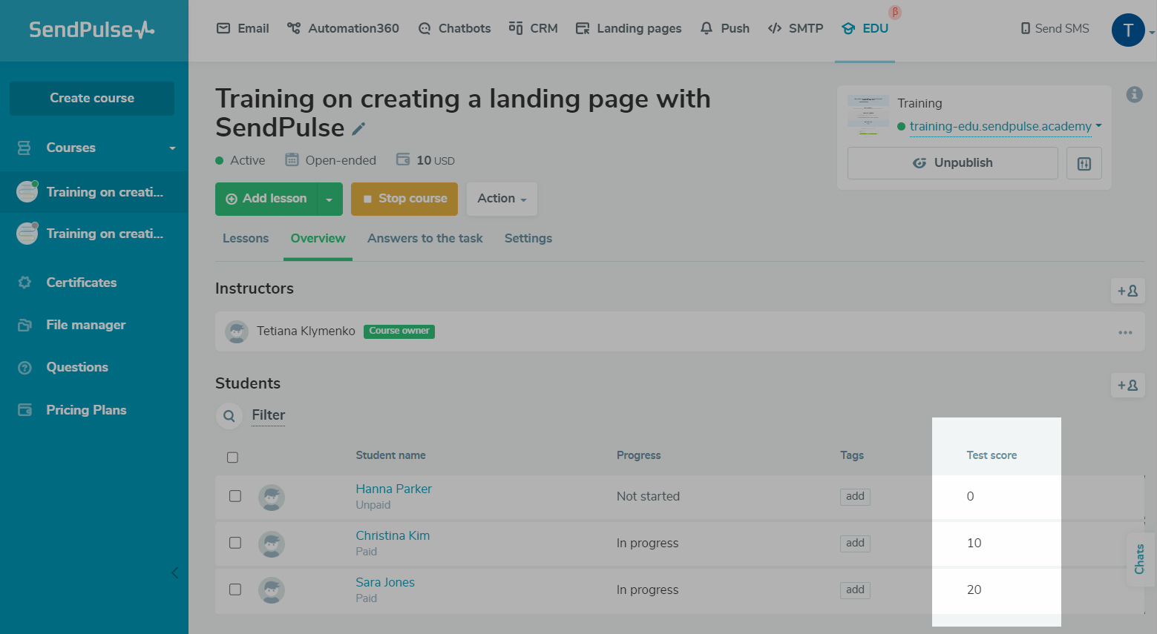Open the user profile avatar menu
The height and width of the screenshot is (634, 1157).
(x=1128, y=30)
